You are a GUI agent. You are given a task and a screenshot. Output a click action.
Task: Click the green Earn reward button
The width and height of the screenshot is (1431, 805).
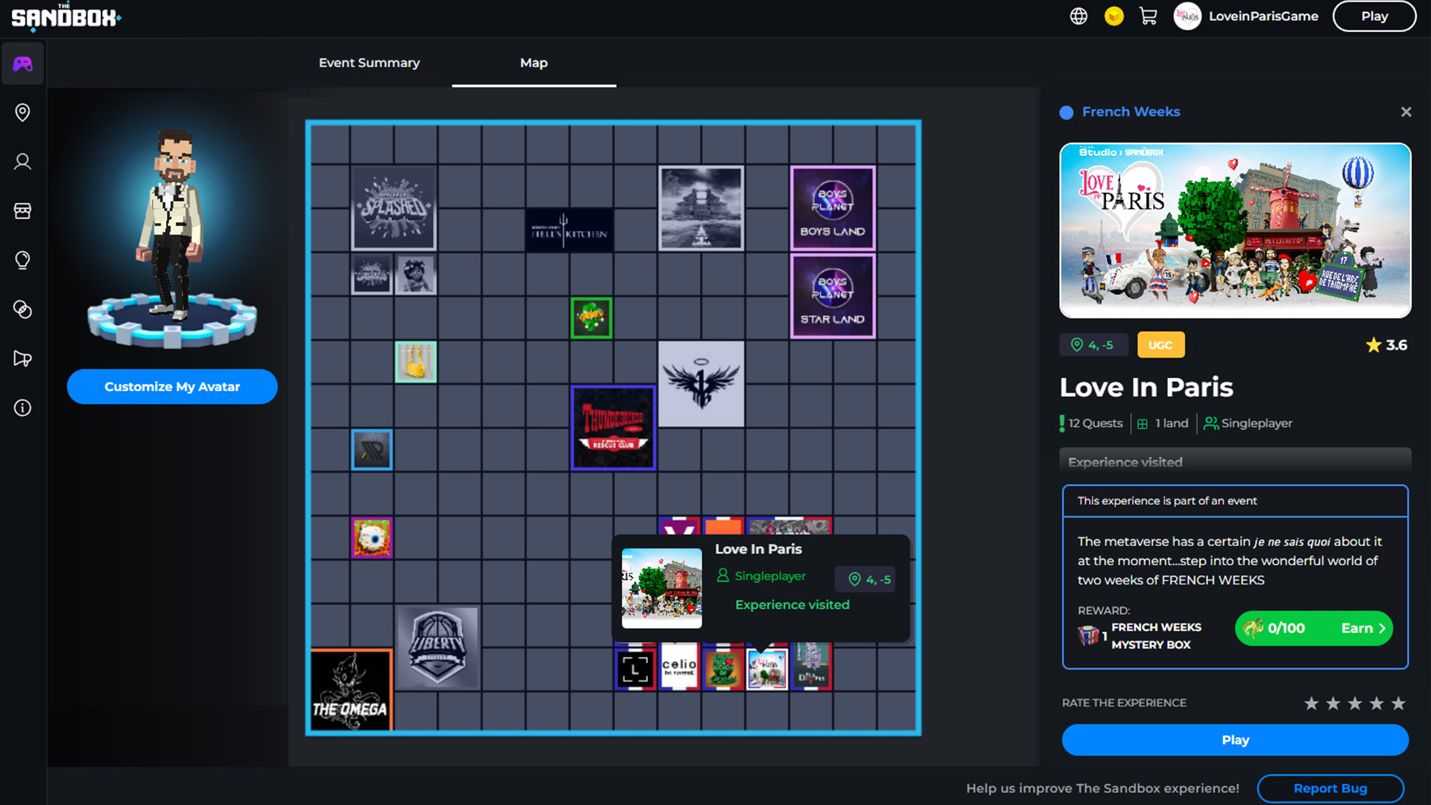(x=1314, y=628)
